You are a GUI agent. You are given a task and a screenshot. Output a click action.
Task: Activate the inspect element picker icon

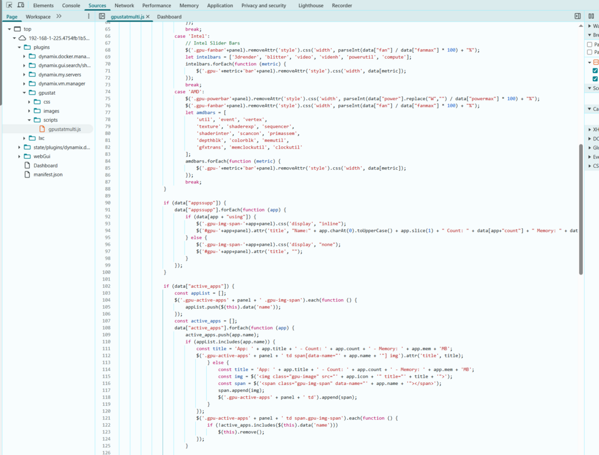(x=9, y=5)
